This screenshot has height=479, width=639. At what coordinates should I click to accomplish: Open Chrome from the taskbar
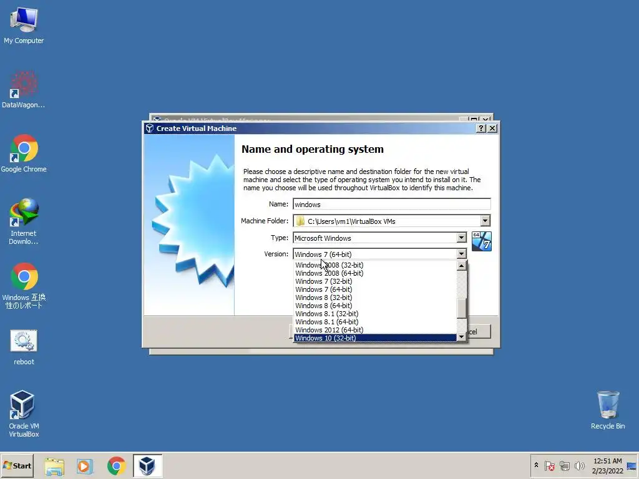pyautogui.click(x=117, y=466)
